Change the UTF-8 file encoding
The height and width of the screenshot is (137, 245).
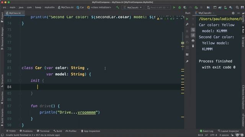click(214, 135)
